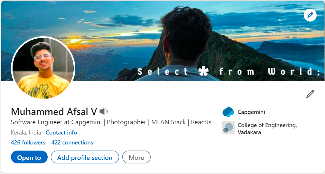Open the 422 connections link
The height and width of the screenshot is (174, 325).
(72, 143)
